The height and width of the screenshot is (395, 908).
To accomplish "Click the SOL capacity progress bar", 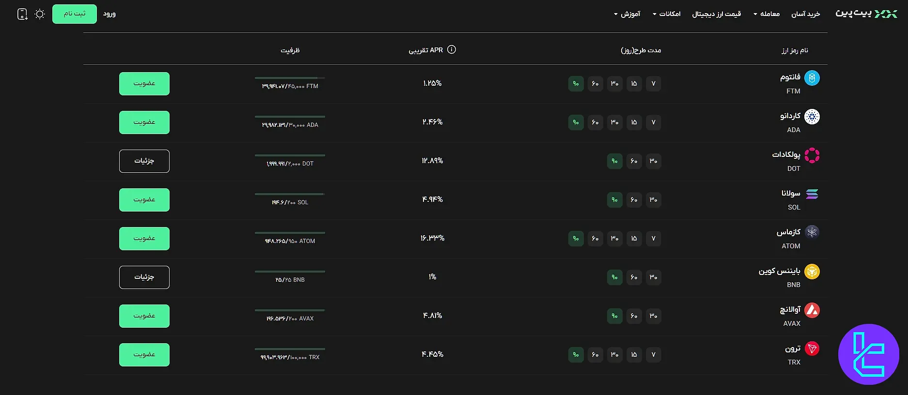I will tap(290, 194).
